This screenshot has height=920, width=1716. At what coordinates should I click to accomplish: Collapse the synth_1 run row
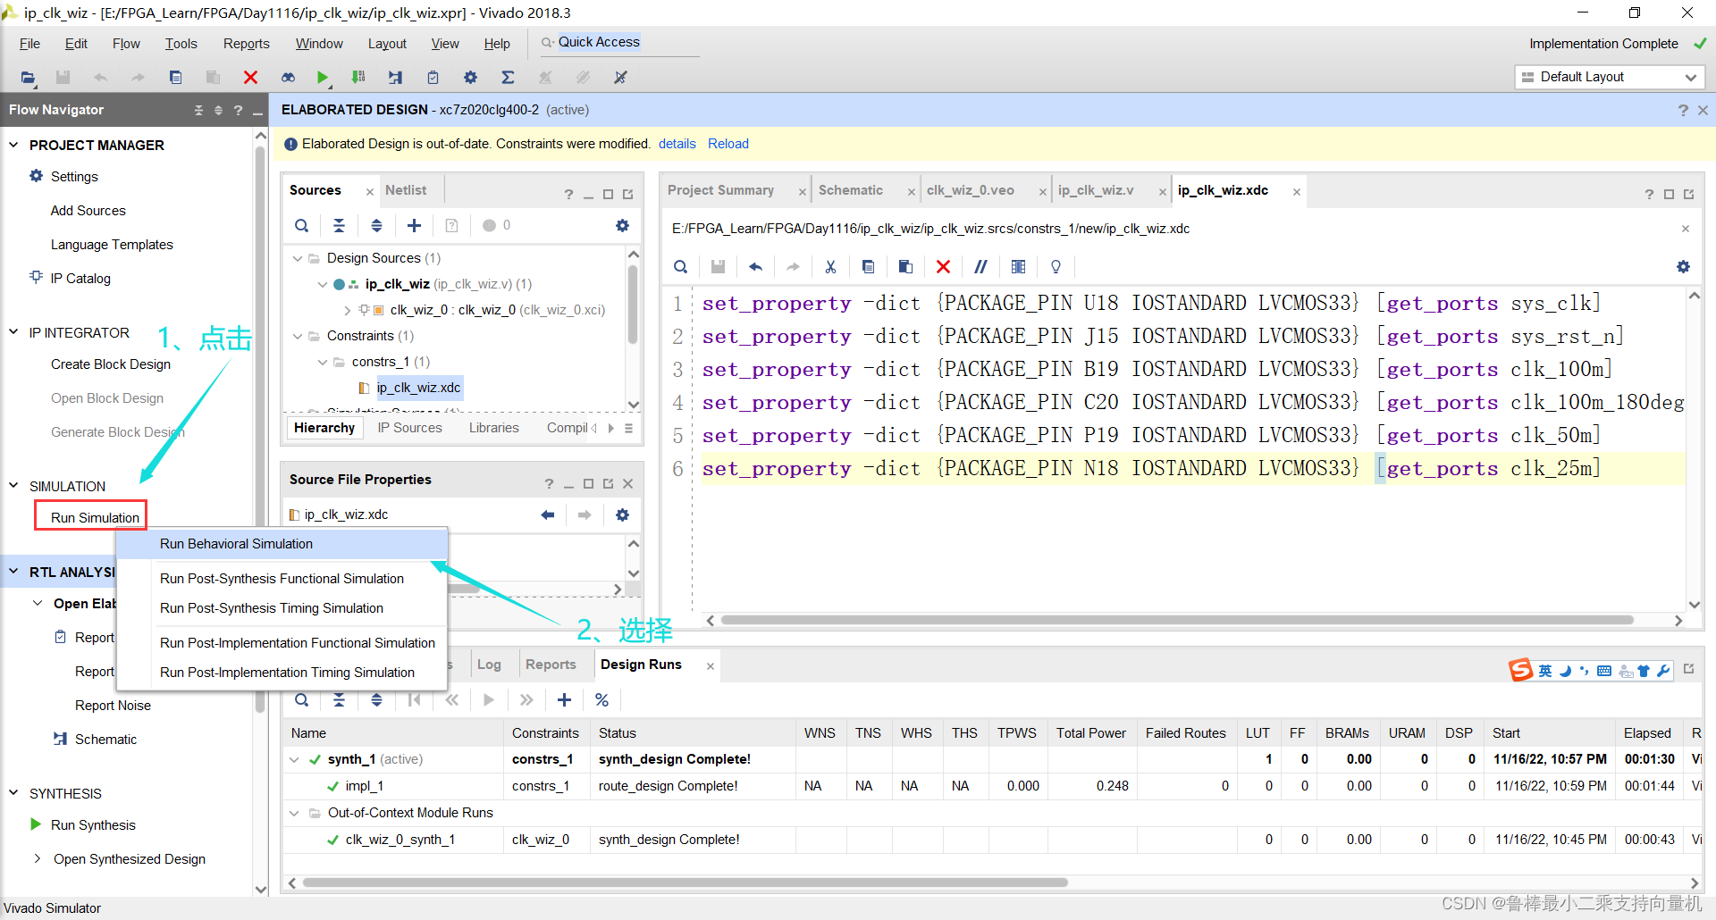pyautogui.click(x=294, y=759)
